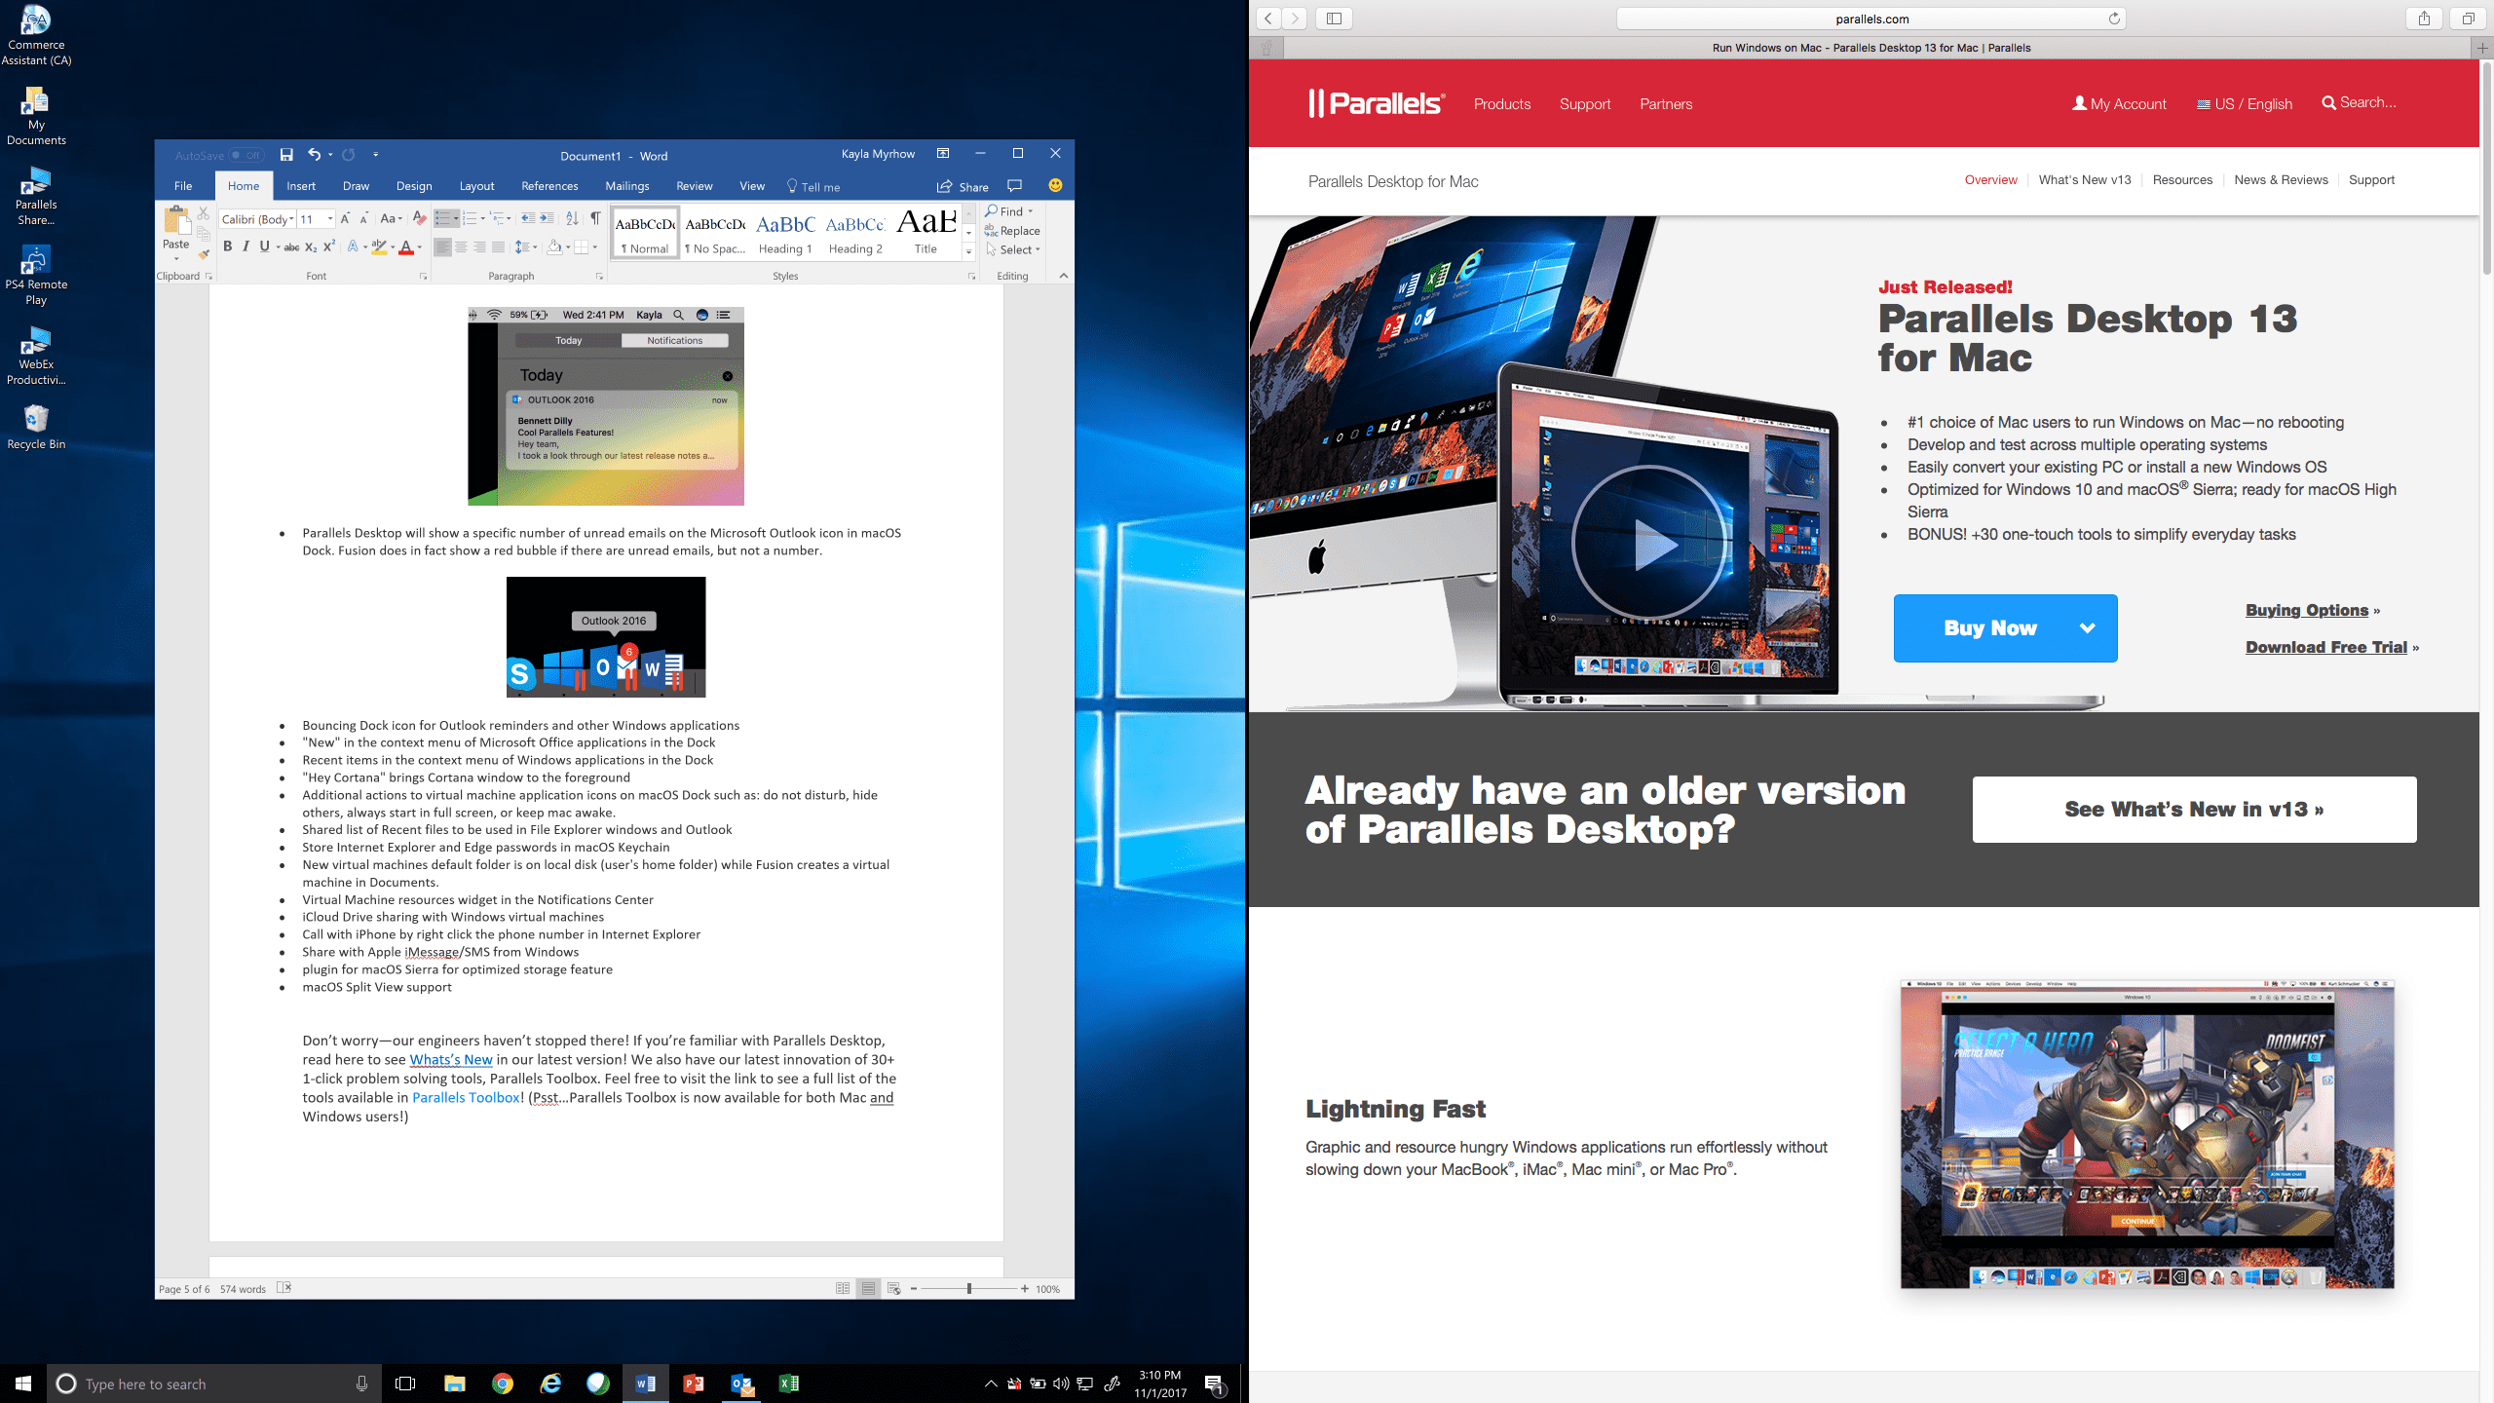This screenshot has width=2494, height=1403.
Task: Open Task View on the Windows taskbar
Action: [x=405, y=1384]
